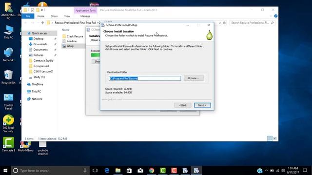312x175 pixels.
Task: Open the Mail app from the taskbar
Action: point(140,171)
